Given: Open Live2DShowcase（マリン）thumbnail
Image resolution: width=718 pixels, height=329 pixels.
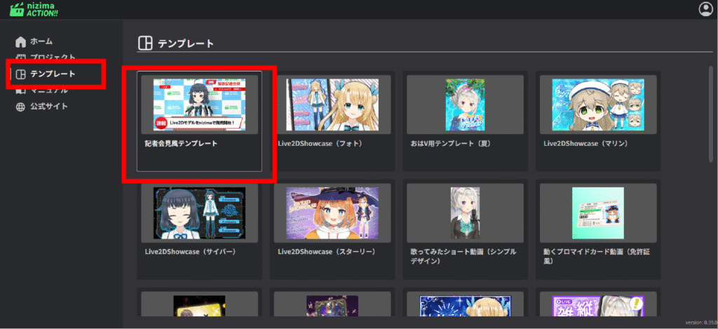Looking at the screenshot, I should tap(598, 105).
